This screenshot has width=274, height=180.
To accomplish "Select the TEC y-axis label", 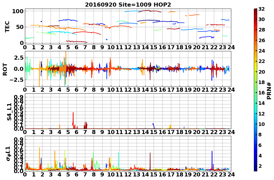I will point(7,26).
